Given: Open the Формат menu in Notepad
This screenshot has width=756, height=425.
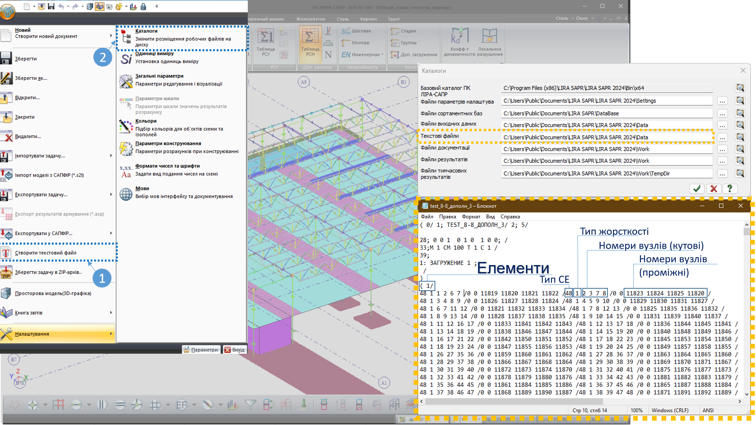Looking at the screenshot, I should pos(471,217).
